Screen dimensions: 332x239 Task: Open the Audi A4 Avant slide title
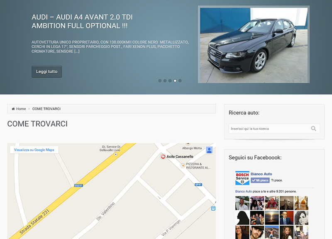(x=82, y=22)
